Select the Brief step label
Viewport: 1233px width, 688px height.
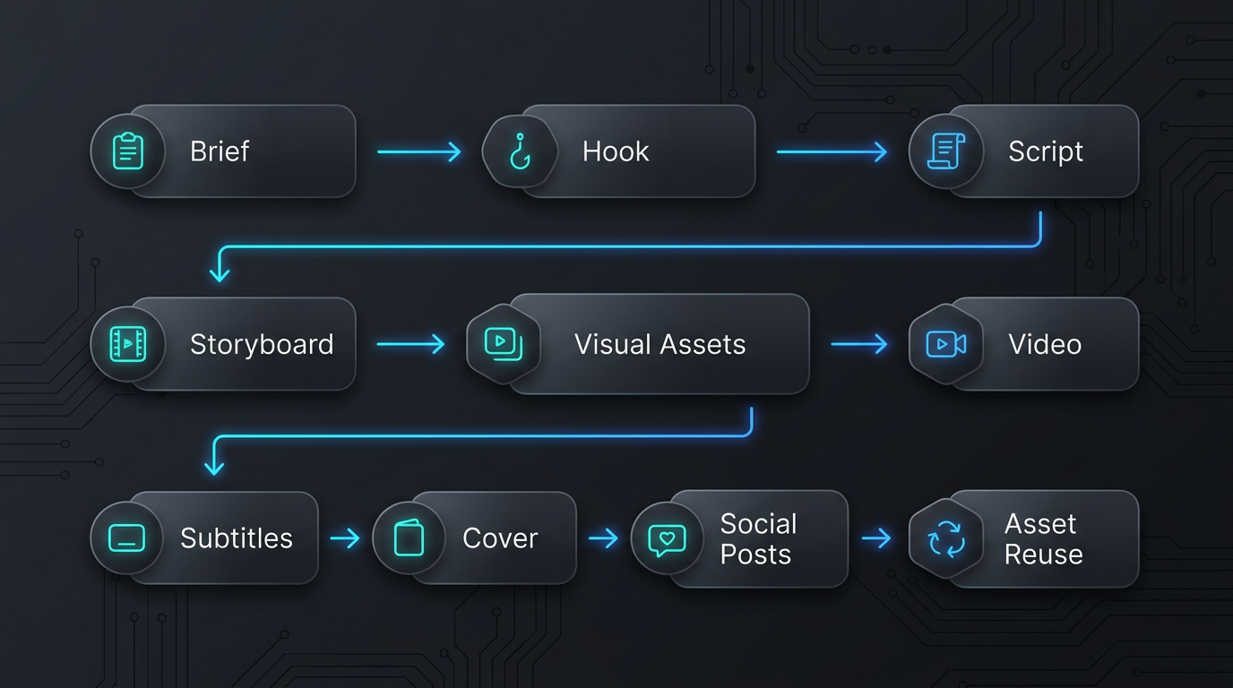[x=220, y=151]
